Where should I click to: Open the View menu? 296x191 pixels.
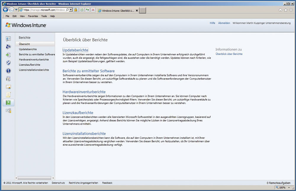(22, 16)
